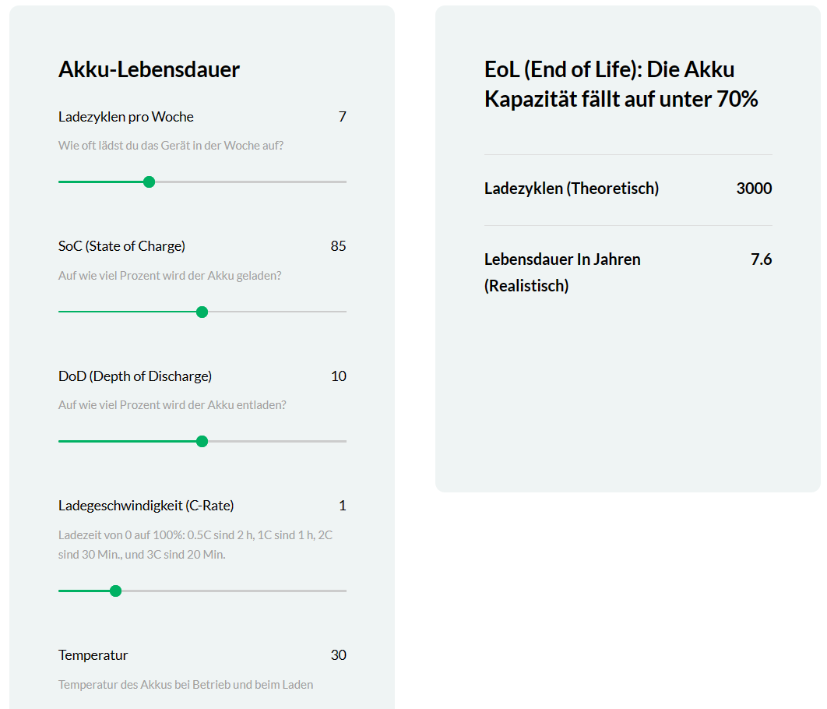Select the DoD value 10

pyautogui.click(x=338, y=376)
